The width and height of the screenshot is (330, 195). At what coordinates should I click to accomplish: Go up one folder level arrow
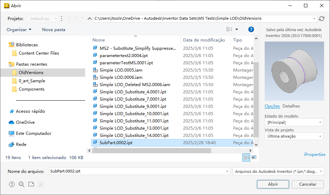pos(89,18)
